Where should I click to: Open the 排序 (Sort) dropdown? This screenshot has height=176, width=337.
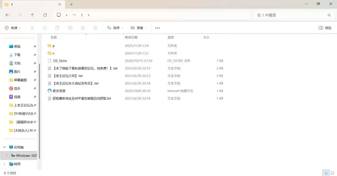(x=115, y=28)
